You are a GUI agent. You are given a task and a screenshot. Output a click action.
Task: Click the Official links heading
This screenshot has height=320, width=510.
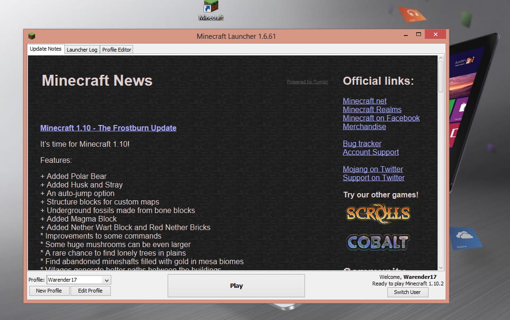[378, 81]
